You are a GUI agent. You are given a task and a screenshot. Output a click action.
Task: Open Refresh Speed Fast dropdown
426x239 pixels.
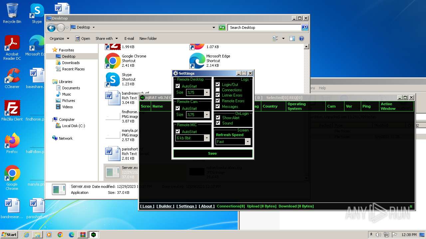[248, 142]
